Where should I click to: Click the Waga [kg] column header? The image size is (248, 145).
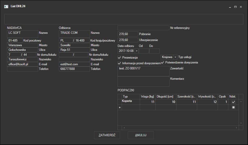[148, 96]
